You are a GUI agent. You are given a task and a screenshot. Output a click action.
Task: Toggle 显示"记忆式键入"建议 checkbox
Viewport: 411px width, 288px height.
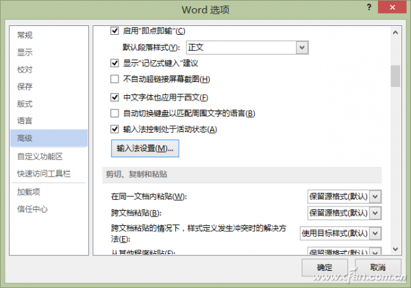pyautogui.click(x=114, y=63)
